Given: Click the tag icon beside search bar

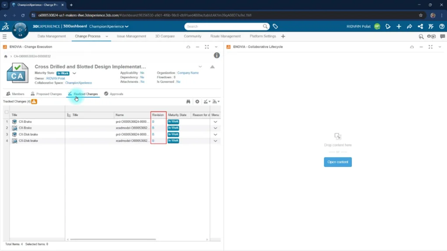Looking at the screenshot, I should tap(275, 27).
